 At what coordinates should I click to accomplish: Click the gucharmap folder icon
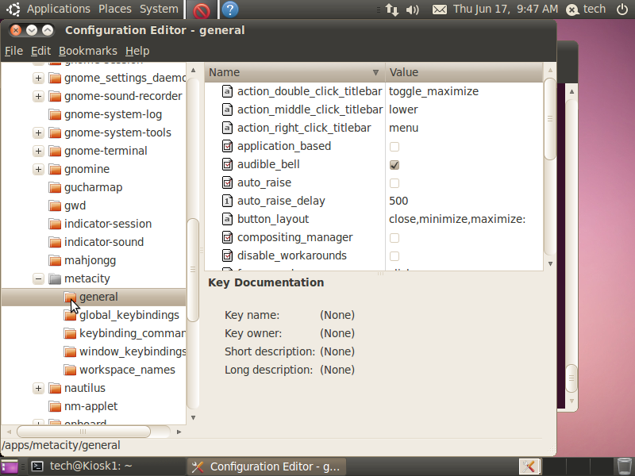coord(55,187)
